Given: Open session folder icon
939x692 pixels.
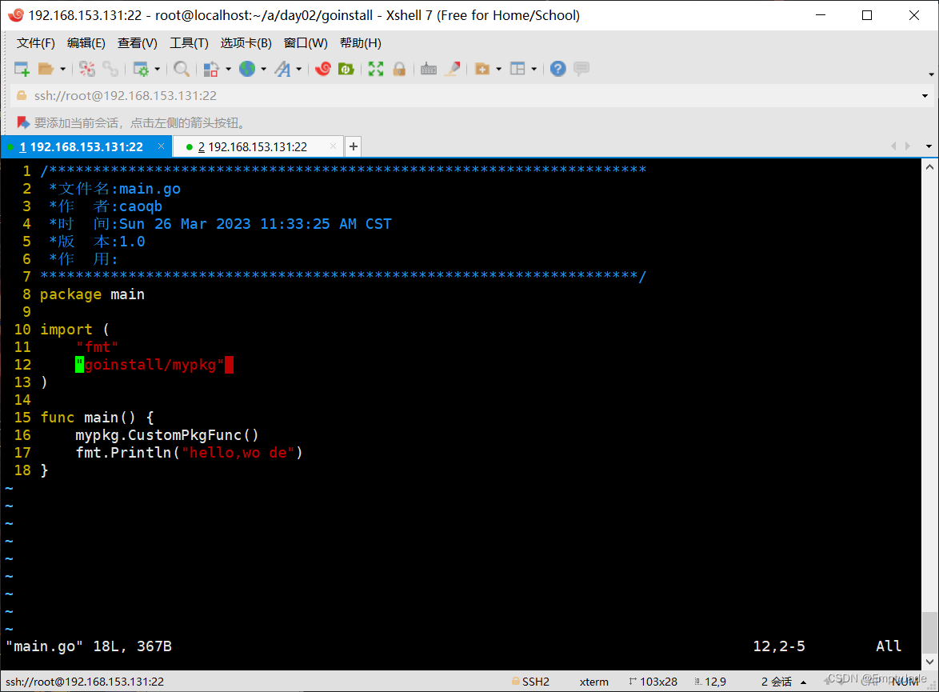Looking at the screenshot, I should (x=46, y=69).
